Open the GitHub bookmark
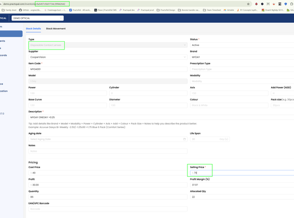The height and width of the screenshot is (218, 294). (30, 10)
